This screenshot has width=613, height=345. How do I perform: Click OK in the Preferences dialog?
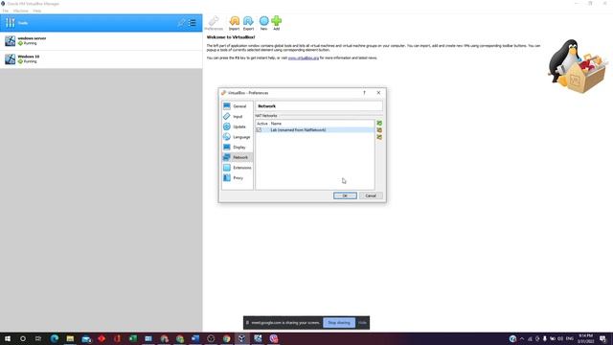(345, 195)
